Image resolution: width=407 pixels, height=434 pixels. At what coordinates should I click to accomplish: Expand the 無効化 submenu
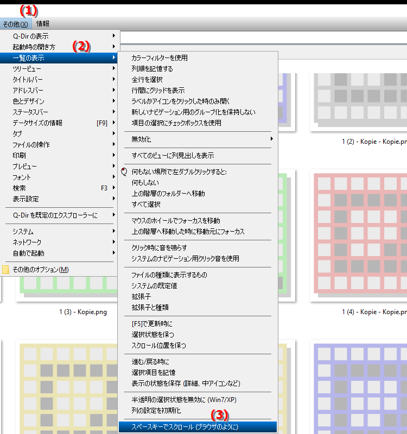pyautogui.click(x=198, y=139)
